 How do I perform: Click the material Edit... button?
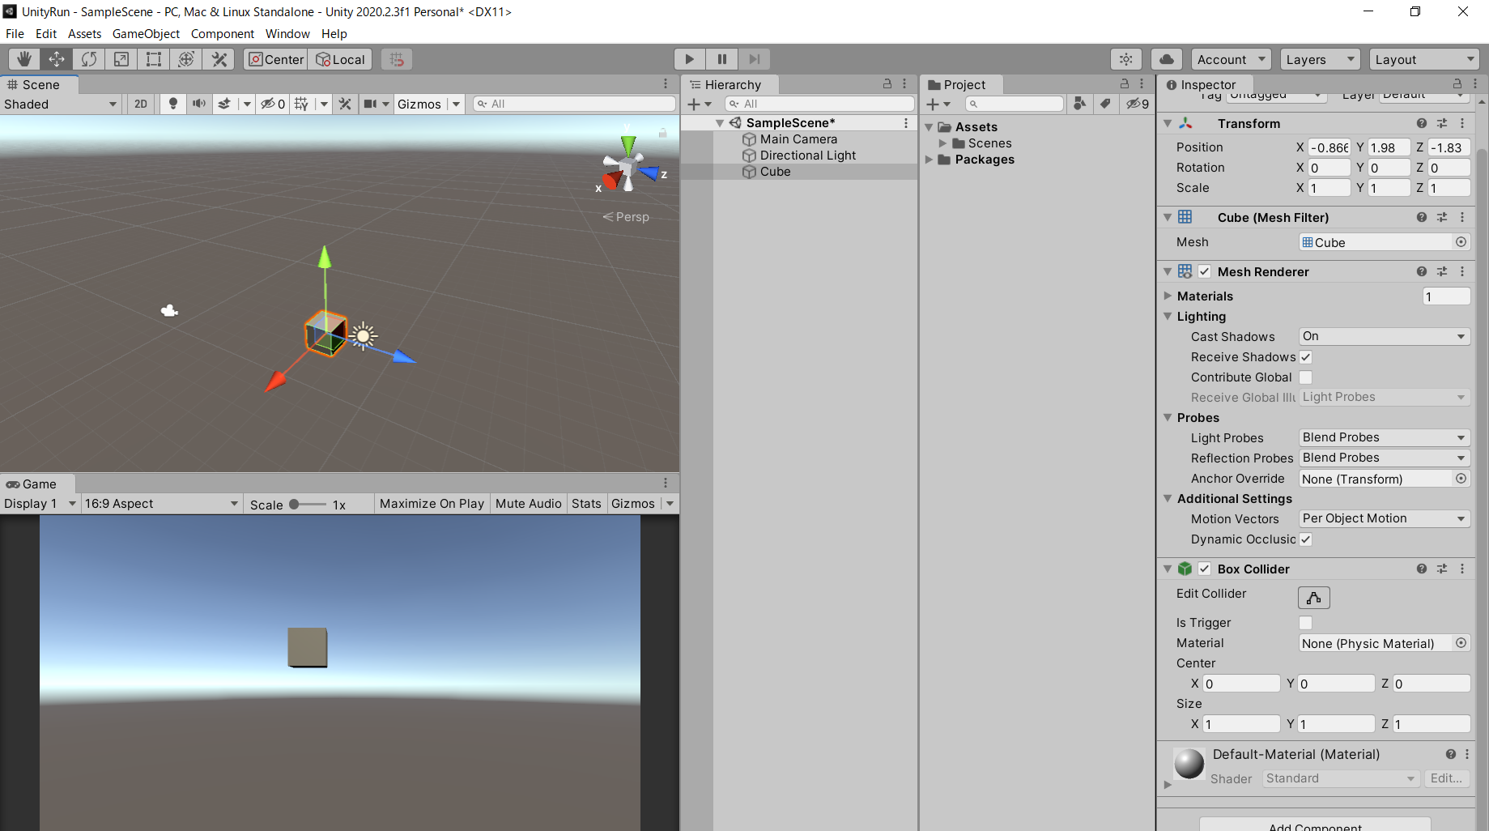(1446, 778)
